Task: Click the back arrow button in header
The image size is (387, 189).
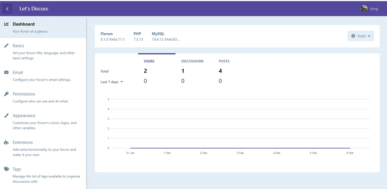Action: pyautogui.click(x=7, y=9)
